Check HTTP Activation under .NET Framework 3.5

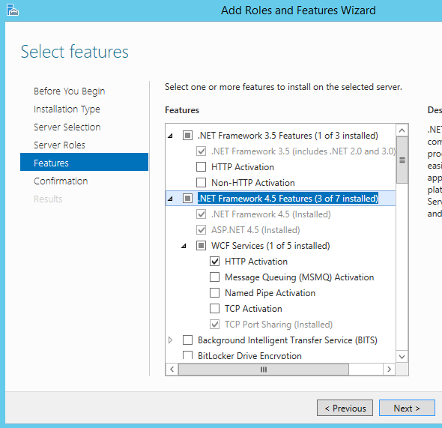[x=201, y=167]
